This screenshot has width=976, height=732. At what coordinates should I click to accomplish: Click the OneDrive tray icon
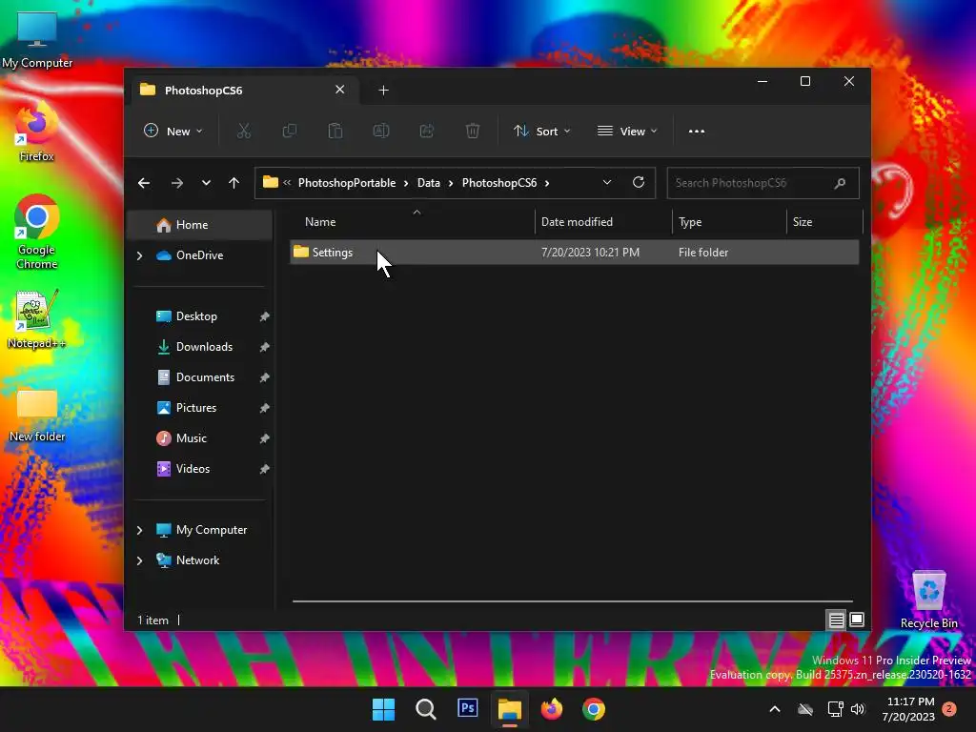pyautogui.click(x=805, y=709)
